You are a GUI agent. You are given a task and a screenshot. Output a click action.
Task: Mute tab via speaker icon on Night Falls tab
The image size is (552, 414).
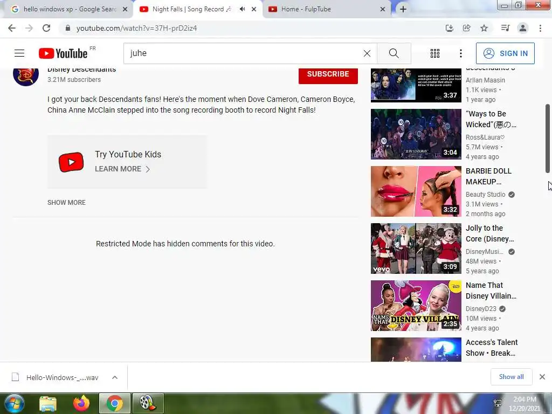242,9
